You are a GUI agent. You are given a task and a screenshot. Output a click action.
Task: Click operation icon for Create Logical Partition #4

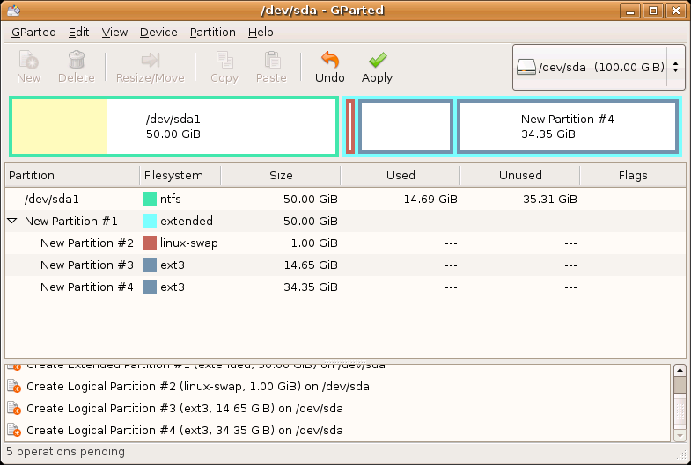pos(14,430)
